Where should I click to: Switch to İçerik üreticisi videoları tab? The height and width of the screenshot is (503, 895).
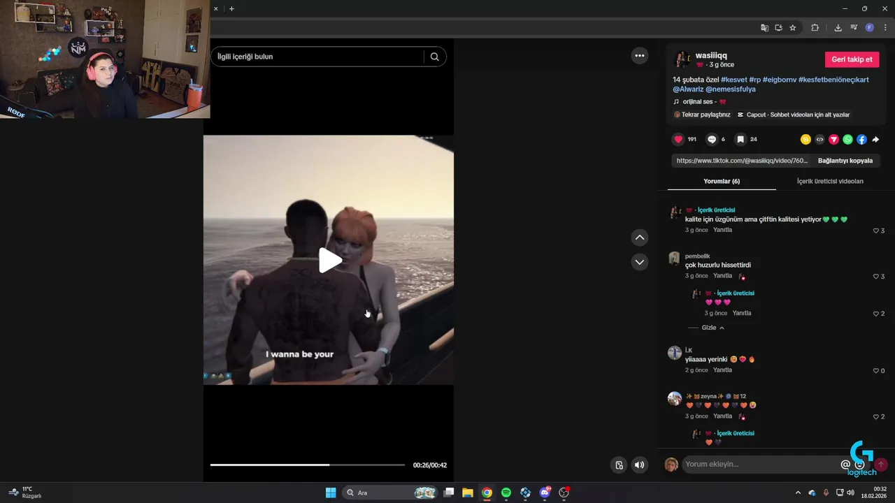[830, 181]
